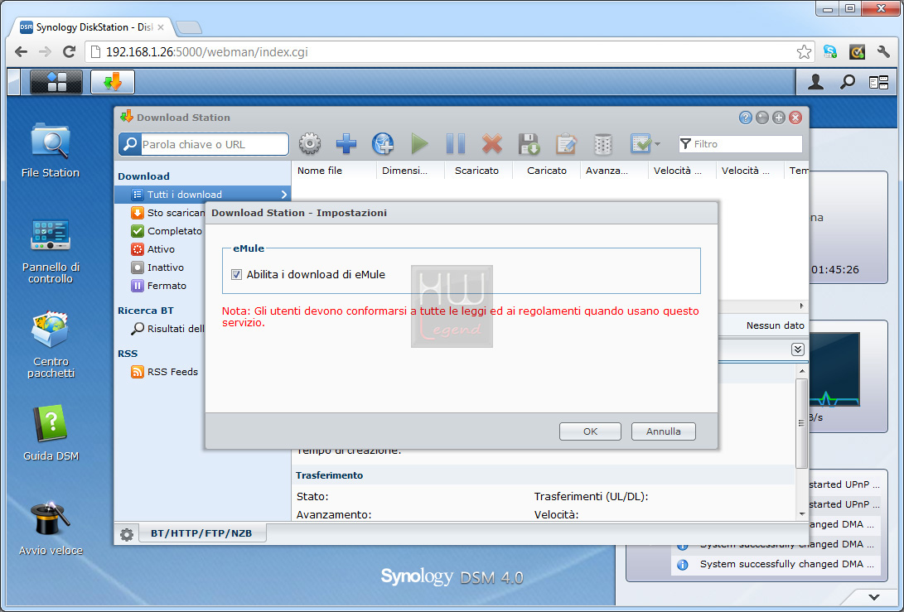This screenshot has height=612, width=904.
Task: Open the DSM main menu button
Action: pos(56,82)
